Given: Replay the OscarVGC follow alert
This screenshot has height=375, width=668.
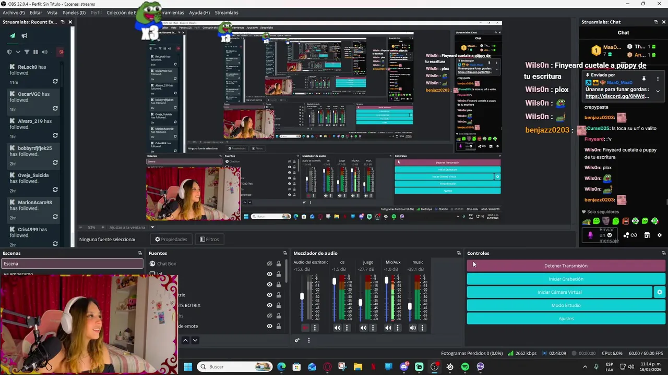Looking at the screenshot, I should click(x=55, y=108).
